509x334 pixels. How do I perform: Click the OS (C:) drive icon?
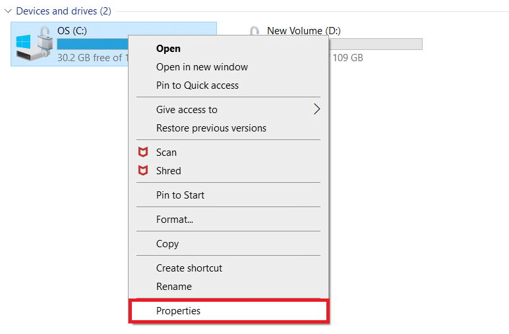coord(33,44)
